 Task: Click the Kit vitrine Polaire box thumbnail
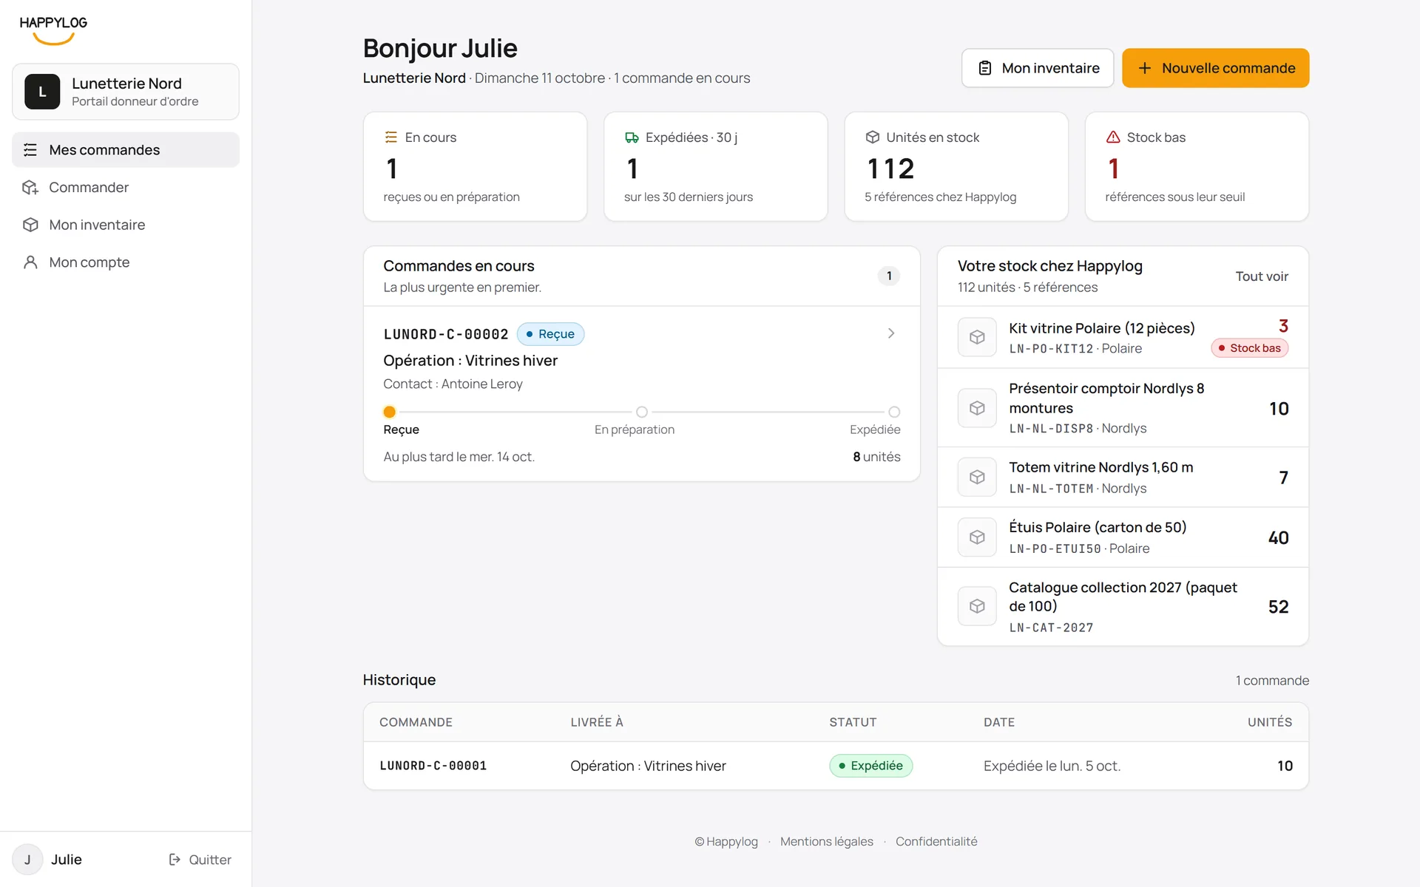click(977, 337)
